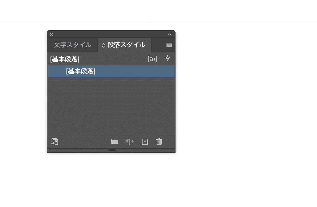
Task: Open the panel hamburger menu
Action: [x=169, y=45]
